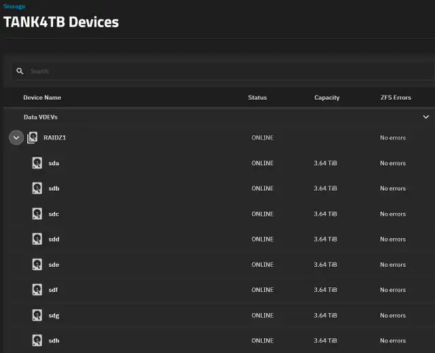Click the sdd disk icon
The image size is (435, 353).
pos(37,239)
